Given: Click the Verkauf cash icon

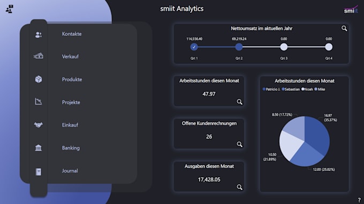Looking at the screenshot, I should 39,56.
